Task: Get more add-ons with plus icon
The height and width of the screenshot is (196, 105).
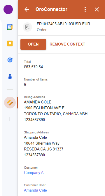Action: click(x=10, y=119)
